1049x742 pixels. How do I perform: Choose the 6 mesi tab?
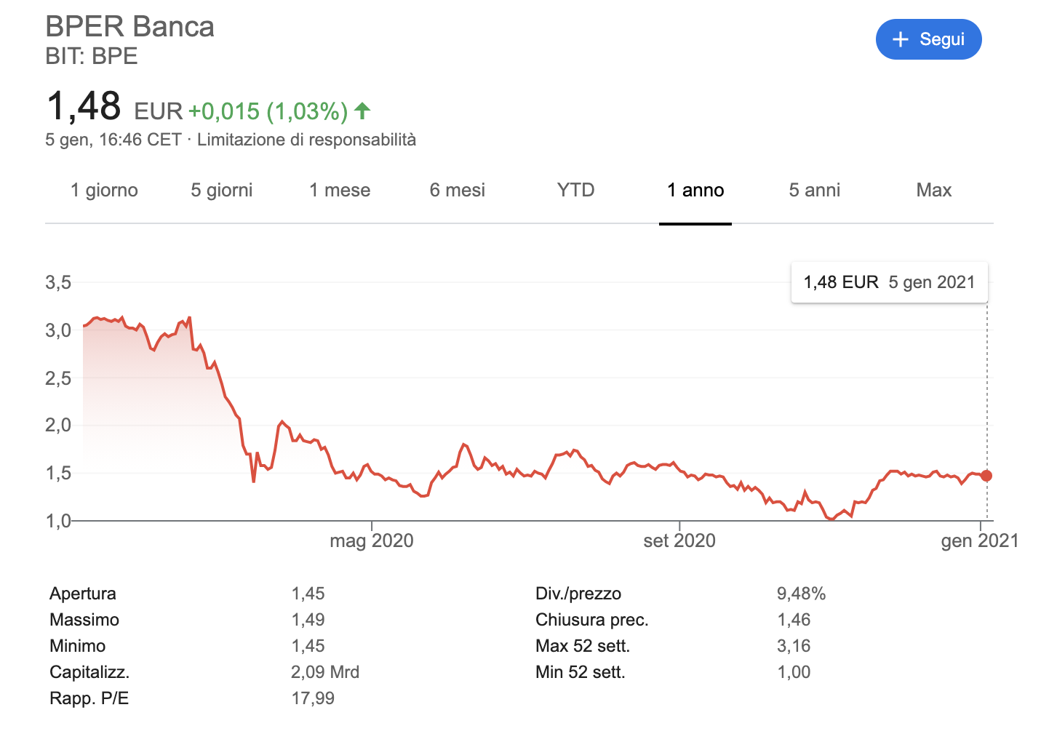[x=458, y=191]
